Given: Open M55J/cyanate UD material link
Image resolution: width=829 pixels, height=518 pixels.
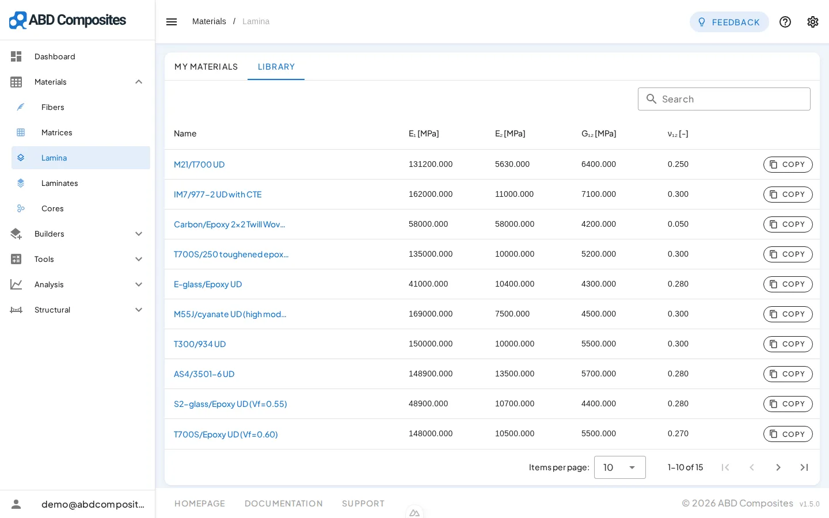Looking at the screenshot, I should pyautogui.click(x=230, y=314).
